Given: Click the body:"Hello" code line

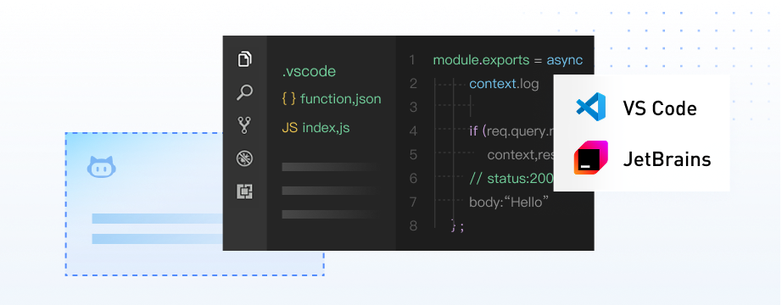Looking at the screenshot, I should click(509, 202).
